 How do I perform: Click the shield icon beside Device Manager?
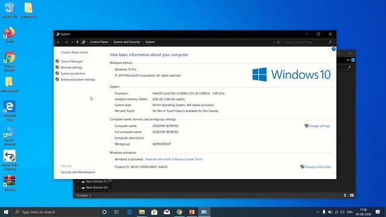(57, 61)
